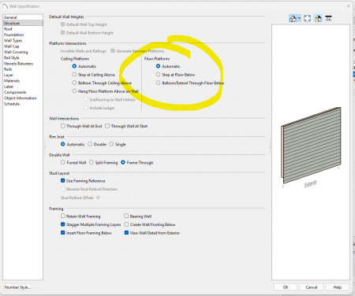The width and height of the screenshot is (355, 296).
Task: Open the Newels/Balusters panel
Action: pos(18,64)
